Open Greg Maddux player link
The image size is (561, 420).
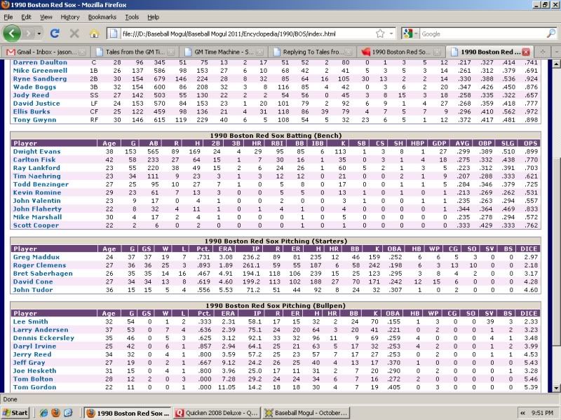pos(36,257)
